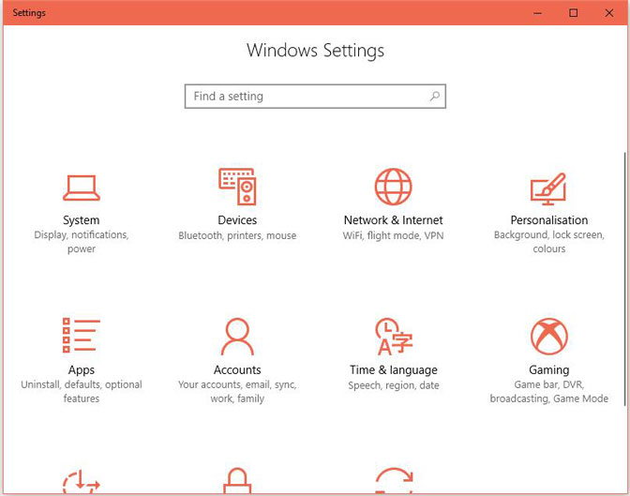This screenshot has width=630, height=496.
Task: Maximize the Settings window
Action: 574,13
